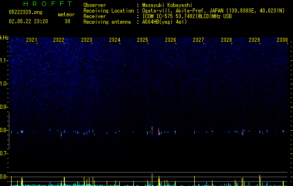Click the 2324 time marker
The height and width of the screenshot is (186, 293).
coord(115,40)
